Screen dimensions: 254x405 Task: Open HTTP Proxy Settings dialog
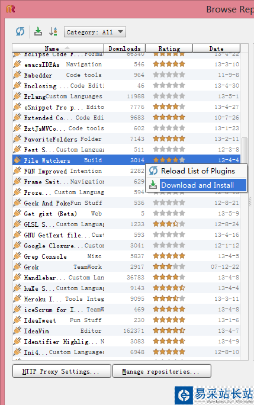62,371
